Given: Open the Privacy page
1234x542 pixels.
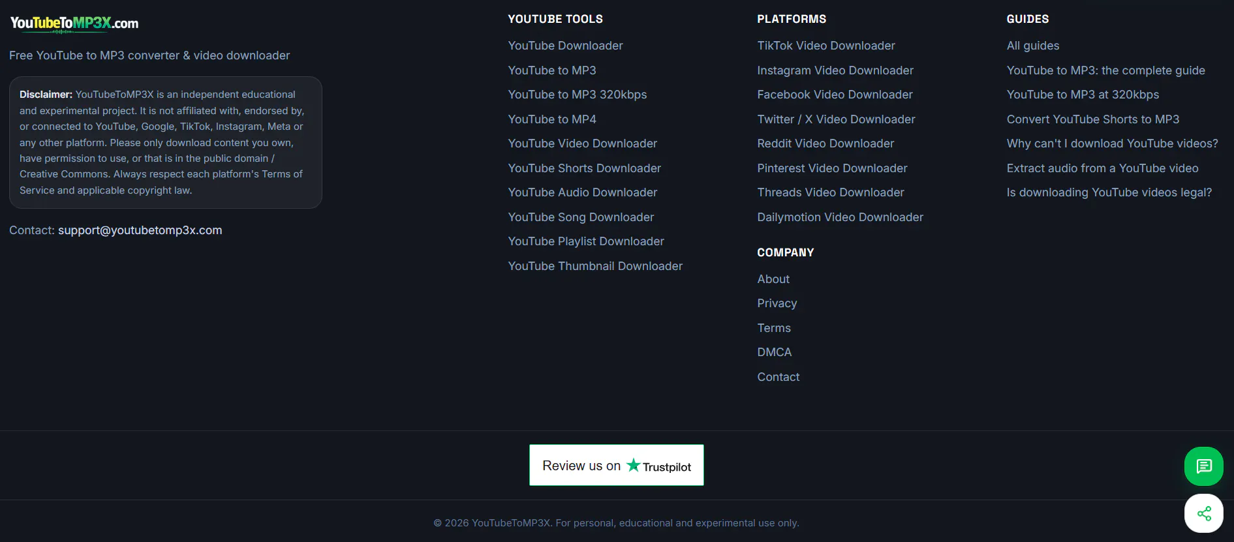Looking at the screenshot, I should [x=777, y=303].
